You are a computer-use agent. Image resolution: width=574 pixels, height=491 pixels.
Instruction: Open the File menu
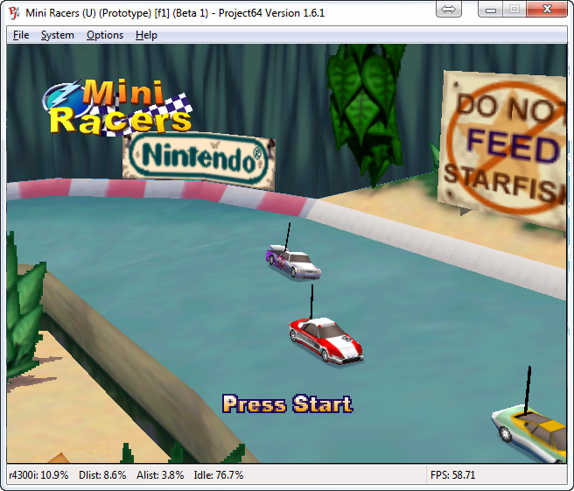pos(21,35)
